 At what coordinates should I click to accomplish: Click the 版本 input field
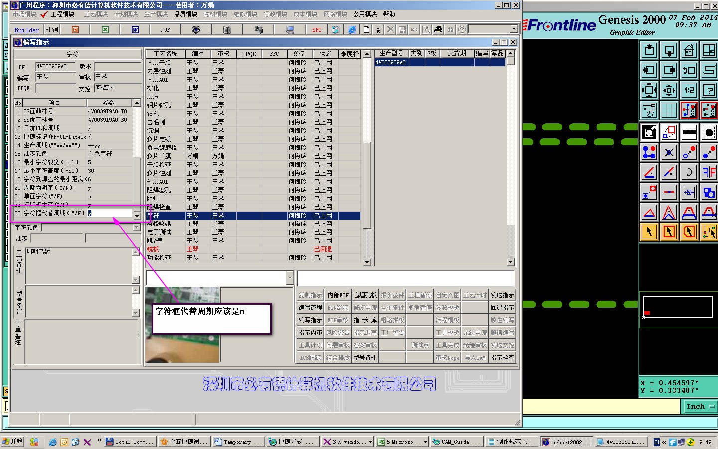118,66
